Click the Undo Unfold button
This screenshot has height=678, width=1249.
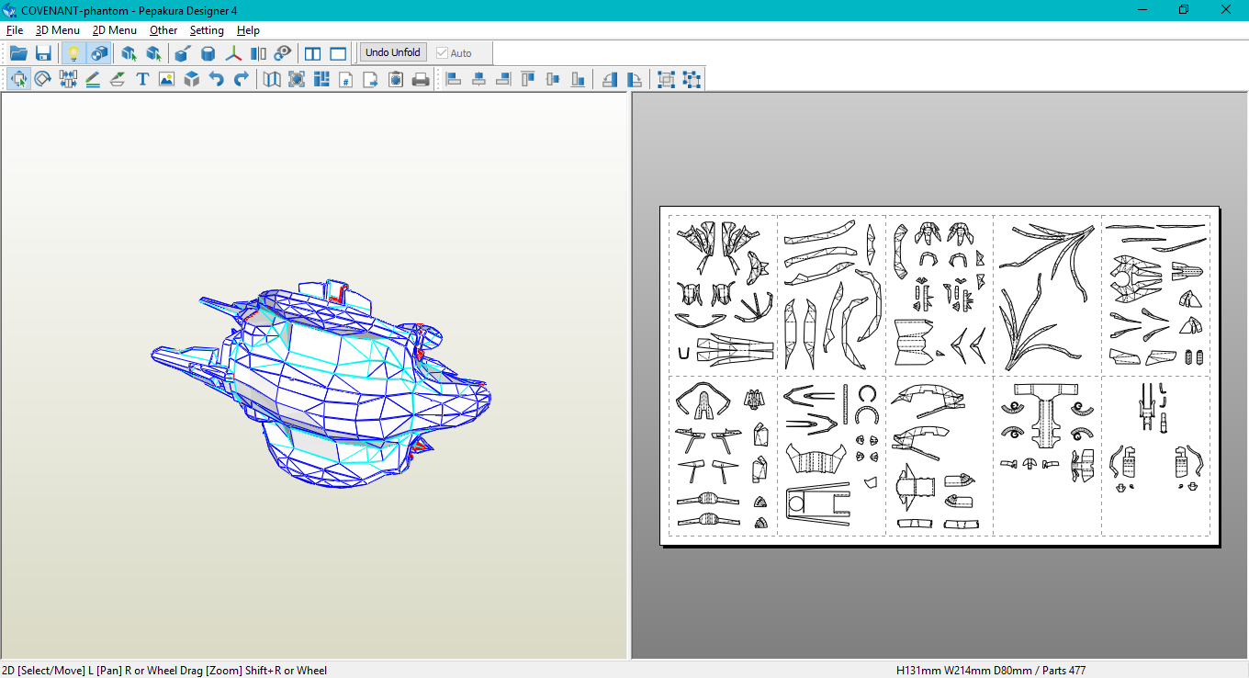[x=393, y=52]
